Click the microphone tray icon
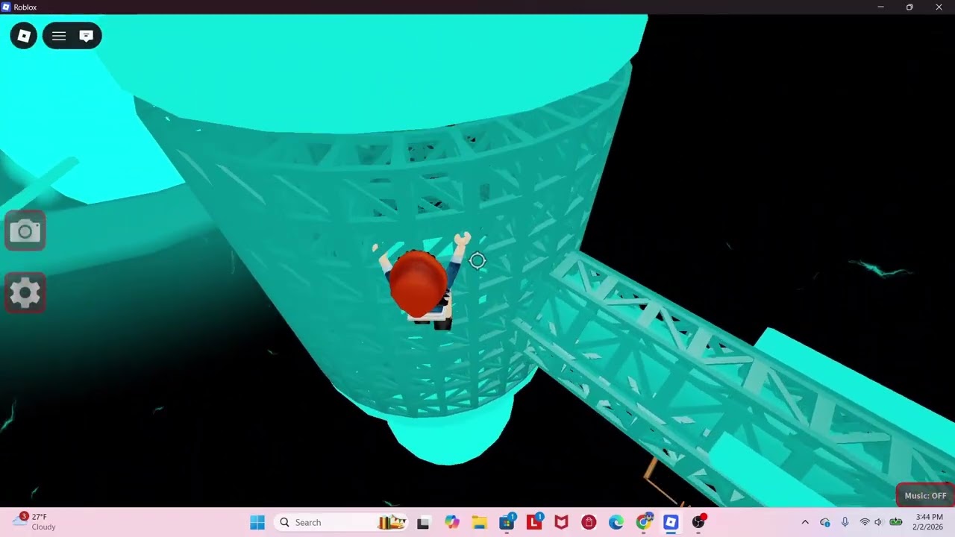This screenshot has width=955, height=537. pos(845,522)
